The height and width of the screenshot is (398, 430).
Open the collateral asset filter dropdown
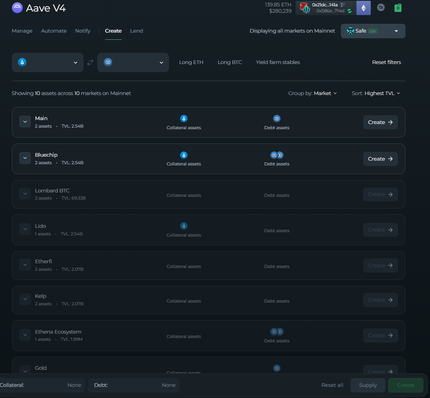48,62
